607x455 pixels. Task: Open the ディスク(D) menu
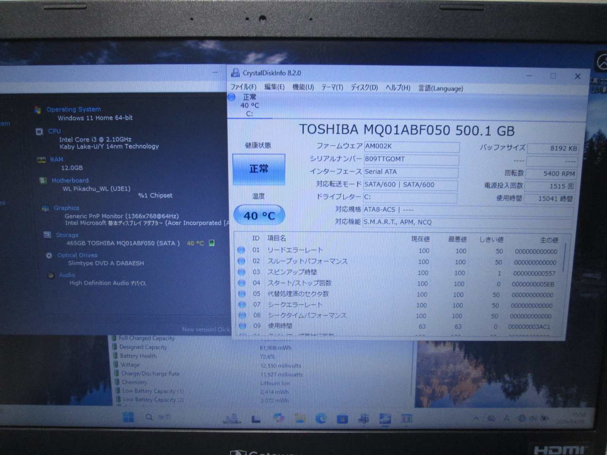point(364,88)
